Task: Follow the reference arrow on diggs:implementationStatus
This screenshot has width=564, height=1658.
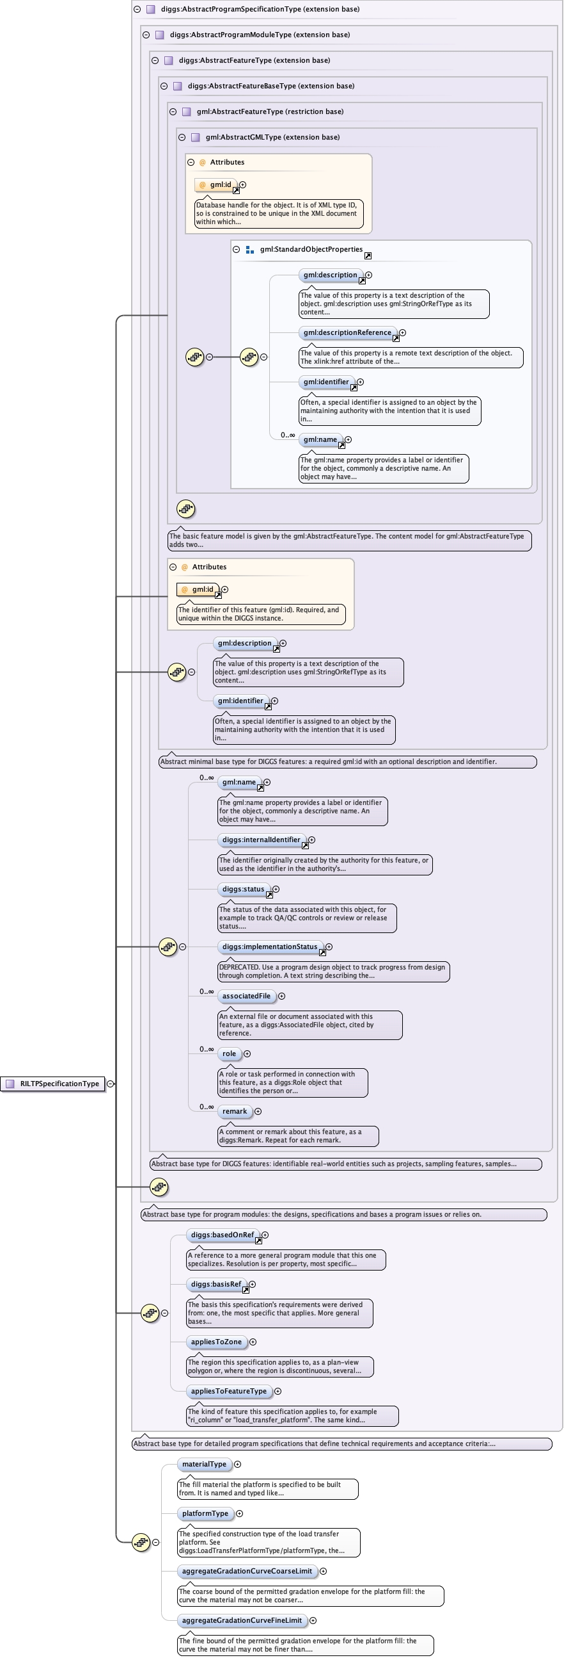Action: [322, 952]
